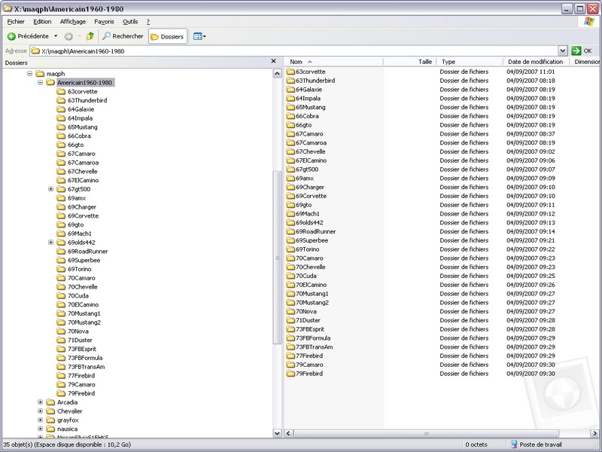Screen dimensions: 602x452
Task: Select 79Firebird folder icon in file list
Action: pyautogui.click(x=290, y=374)
